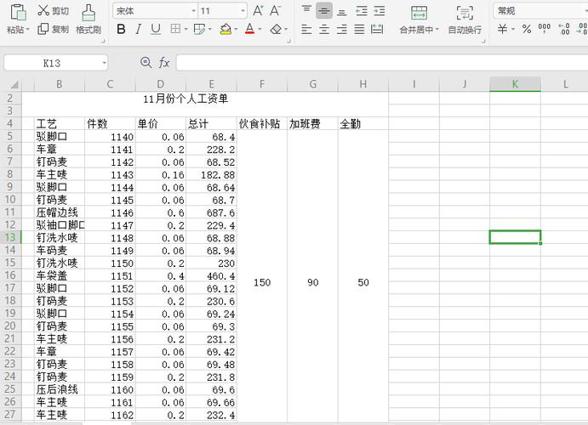Toggle italic formatting
This screenshot has width=588, height=425.
(139, 29)
